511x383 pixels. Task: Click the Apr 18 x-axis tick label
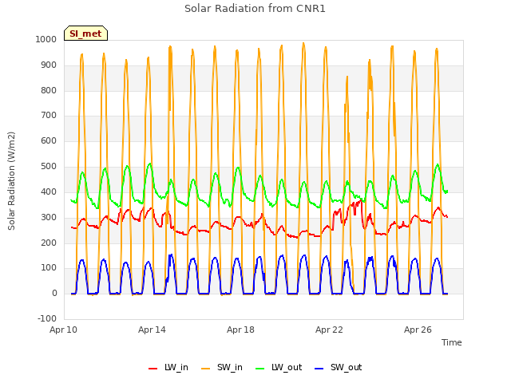click(240, 330)
